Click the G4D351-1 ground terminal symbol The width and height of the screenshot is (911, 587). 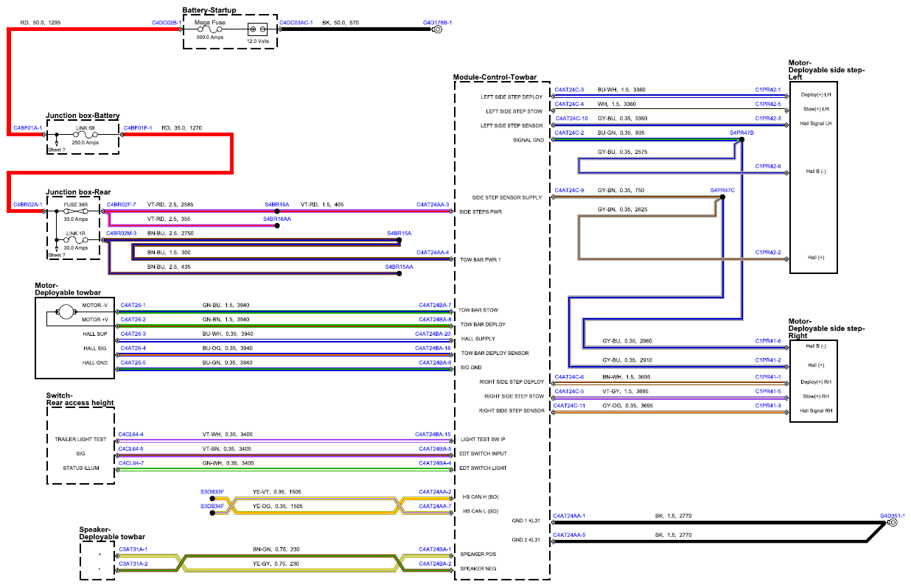point(892,523)
